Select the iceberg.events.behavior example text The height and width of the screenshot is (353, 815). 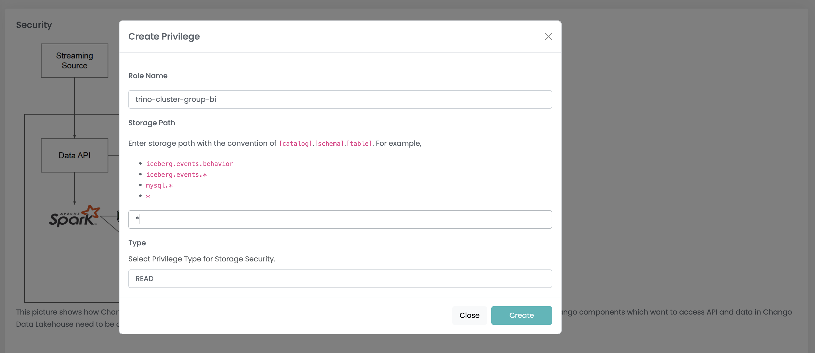point(189,163)
